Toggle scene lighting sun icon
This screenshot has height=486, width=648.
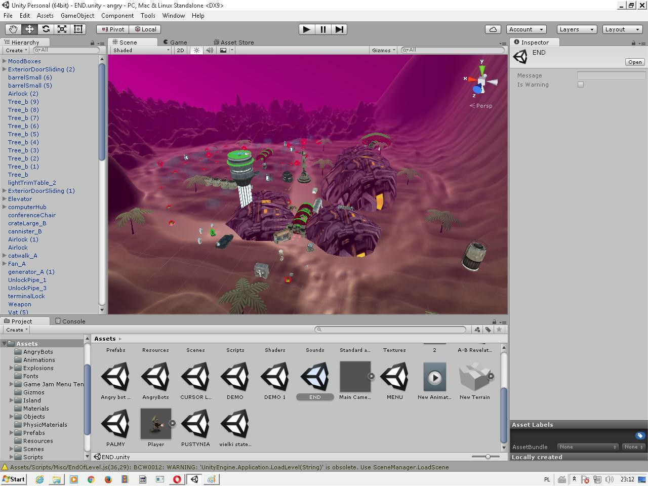[x=196, y=50]
